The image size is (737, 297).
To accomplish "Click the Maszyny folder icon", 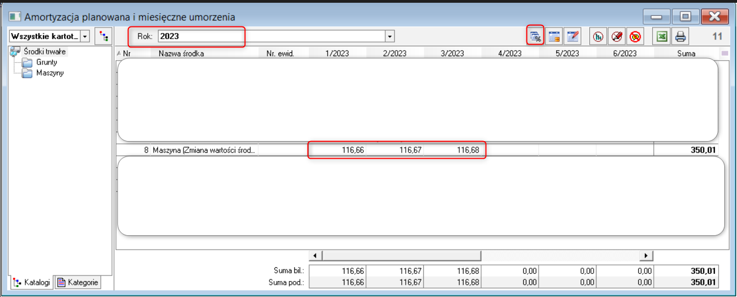I will [28, 73].
